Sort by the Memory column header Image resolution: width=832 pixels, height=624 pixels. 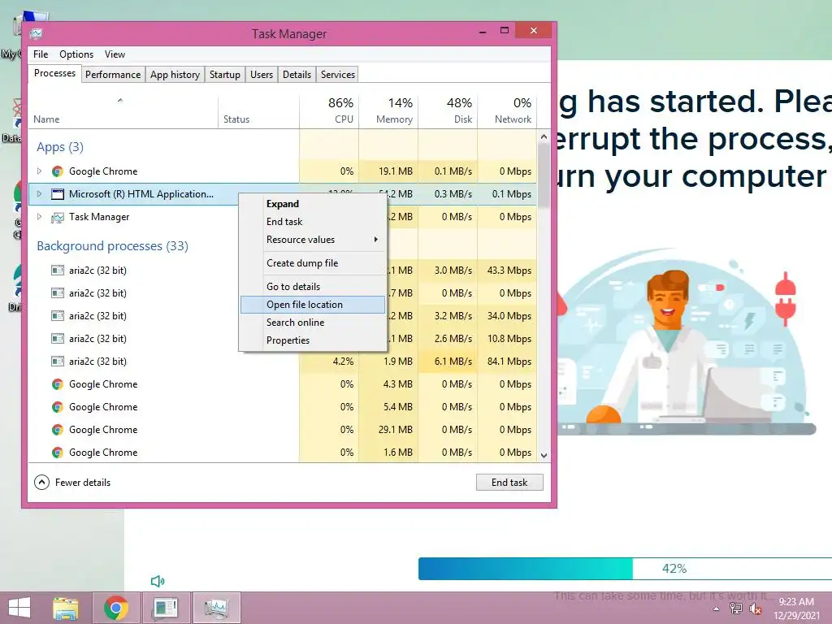(x=389, y=111)
